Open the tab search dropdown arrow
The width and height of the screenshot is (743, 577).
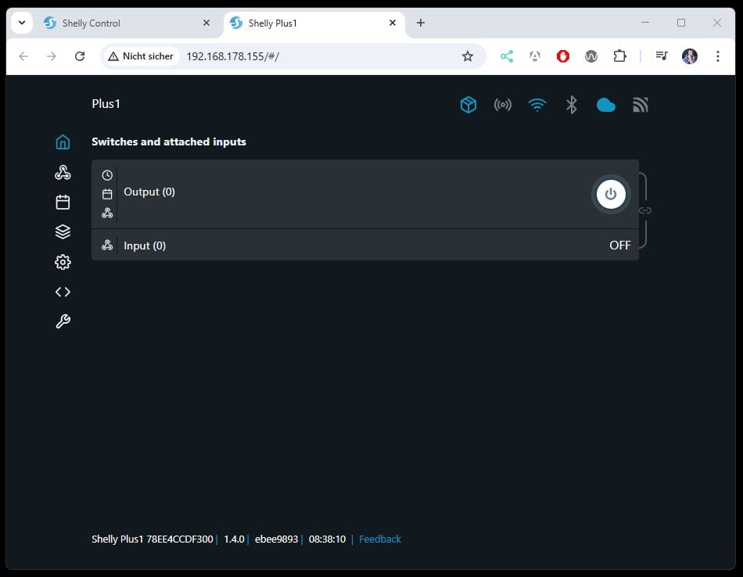22,23
